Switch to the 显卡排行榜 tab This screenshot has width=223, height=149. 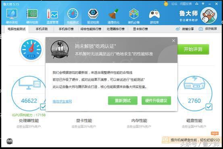[x=140, y=29]
